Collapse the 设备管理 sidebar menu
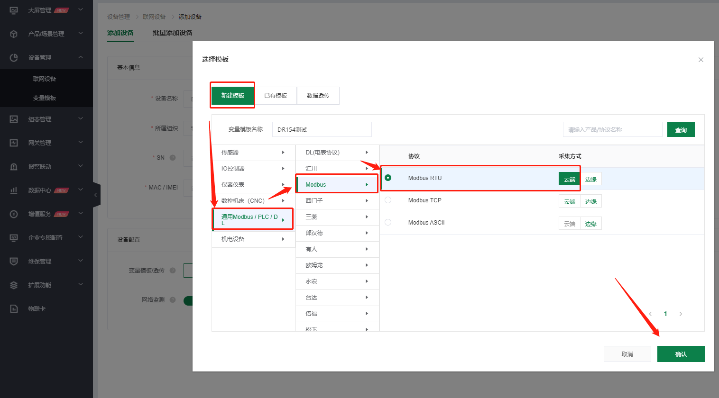Viewport: 719px width, 398px height. [x=81, y=57]
